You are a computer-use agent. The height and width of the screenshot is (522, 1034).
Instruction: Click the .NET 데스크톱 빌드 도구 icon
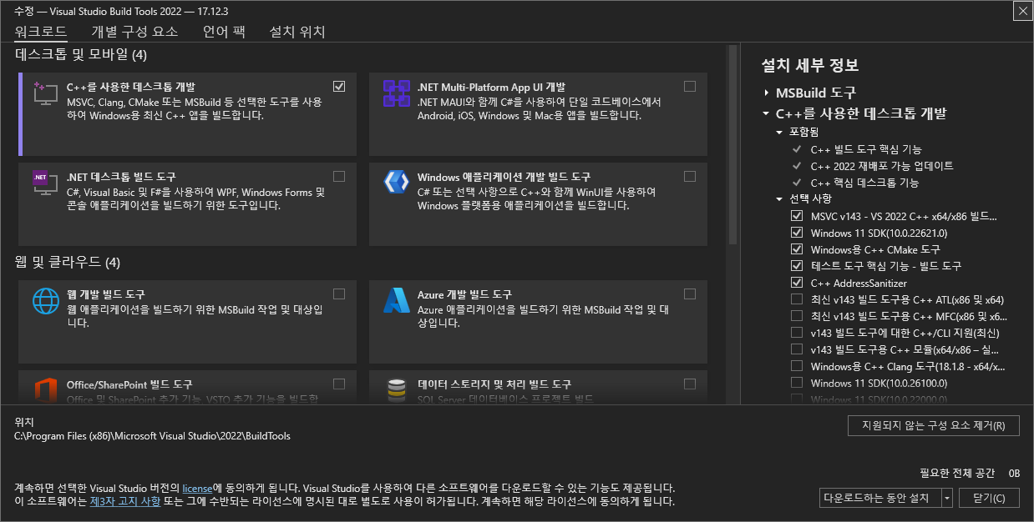(45, 183)
